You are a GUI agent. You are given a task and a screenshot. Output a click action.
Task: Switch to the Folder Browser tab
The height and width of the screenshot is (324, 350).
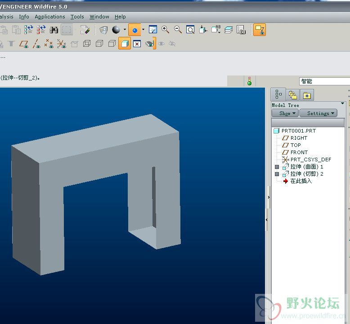tap(293, 95)
